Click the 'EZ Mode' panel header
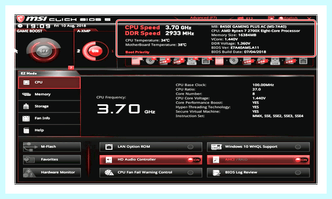332x199 pixels. (x=28, y=73)
